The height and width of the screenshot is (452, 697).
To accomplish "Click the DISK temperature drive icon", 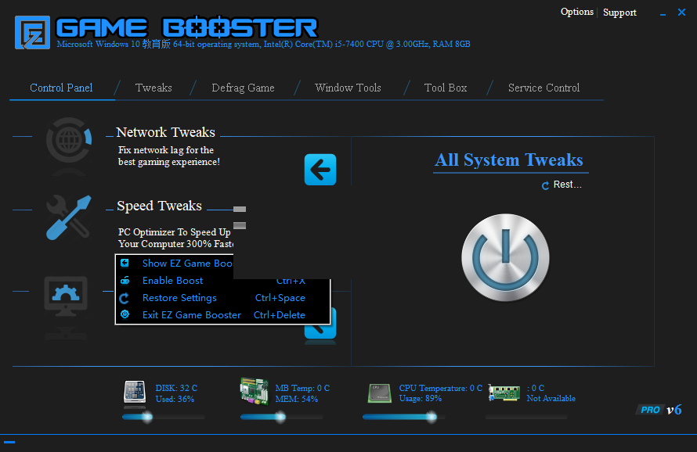I will [x=134, y=393].
